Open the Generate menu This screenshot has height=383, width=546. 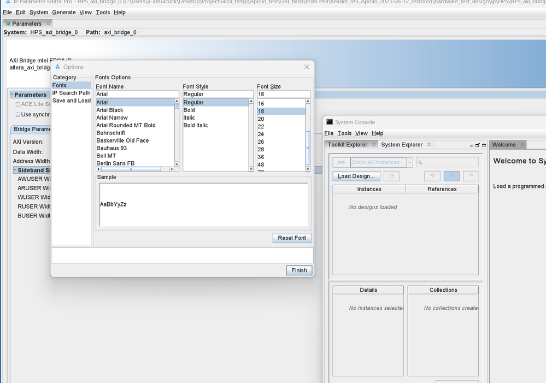[64, 12]
